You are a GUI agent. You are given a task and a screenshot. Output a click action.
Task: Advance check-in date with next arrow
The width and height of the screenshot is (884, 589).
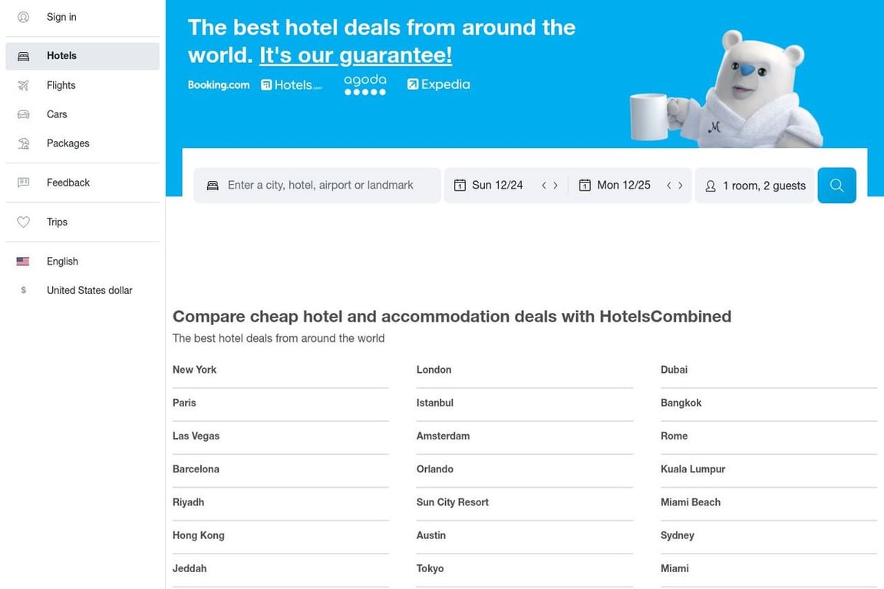click(556, 185)
